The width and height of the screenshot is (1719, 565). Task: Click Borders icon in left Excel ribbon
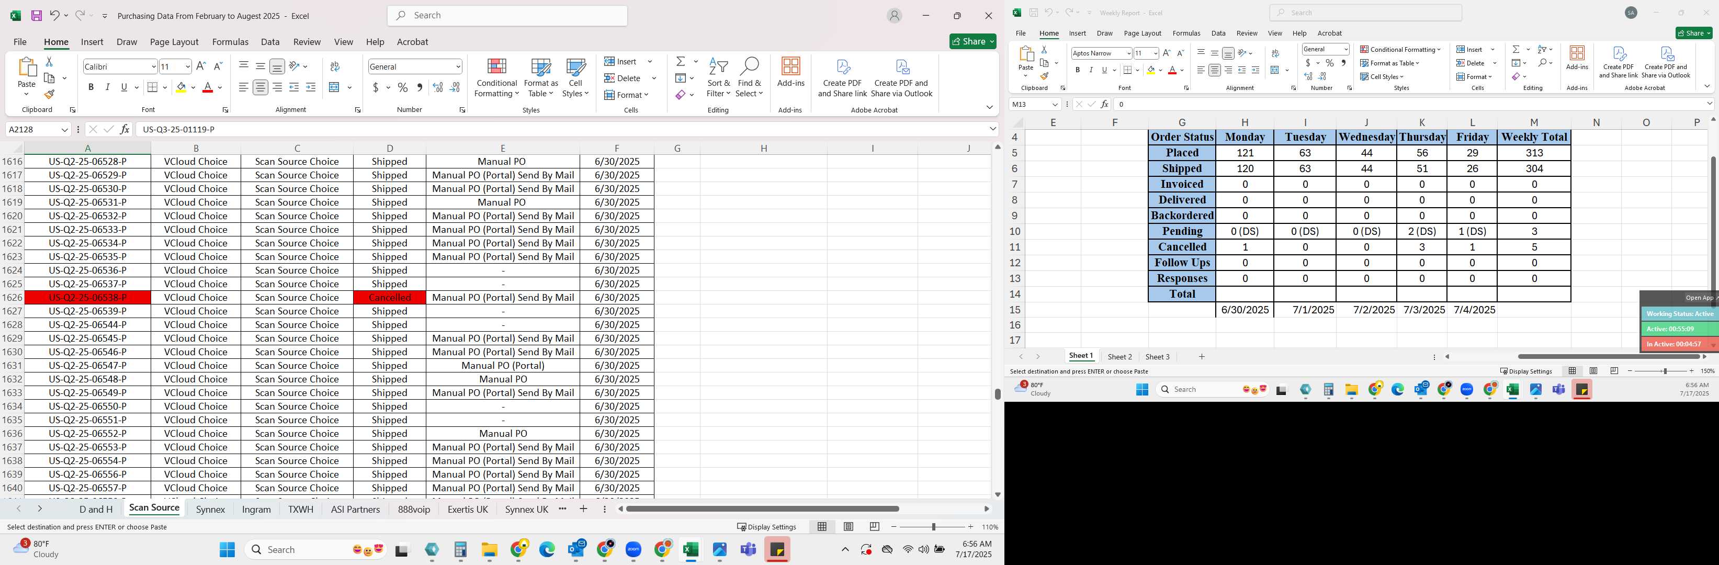click(x=152, y=87)
